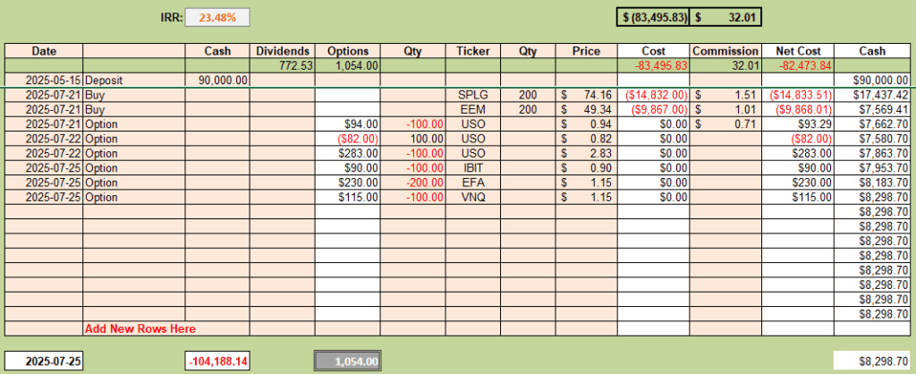Click the ($82.00) options cell
This screenshot has width=916, height=374.
tap(348, 139)
